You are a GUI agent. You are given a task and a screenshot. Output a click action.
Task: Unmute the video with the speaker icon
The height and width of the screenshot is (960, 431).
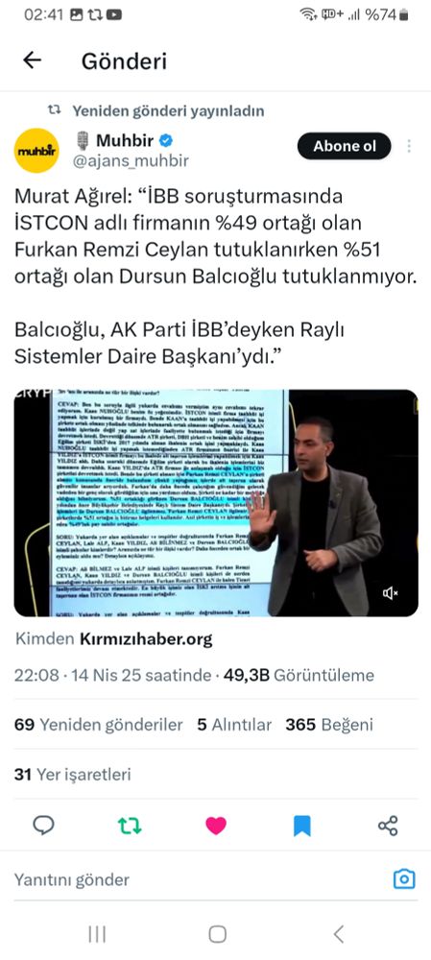pos(391,592)
